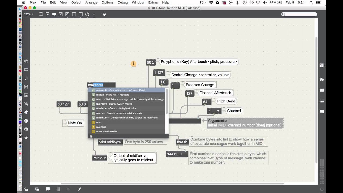This screenshot has height=193, width=343.
Task: Click the Channel Aftertouch '127' message box
Action: pos(189,94)
